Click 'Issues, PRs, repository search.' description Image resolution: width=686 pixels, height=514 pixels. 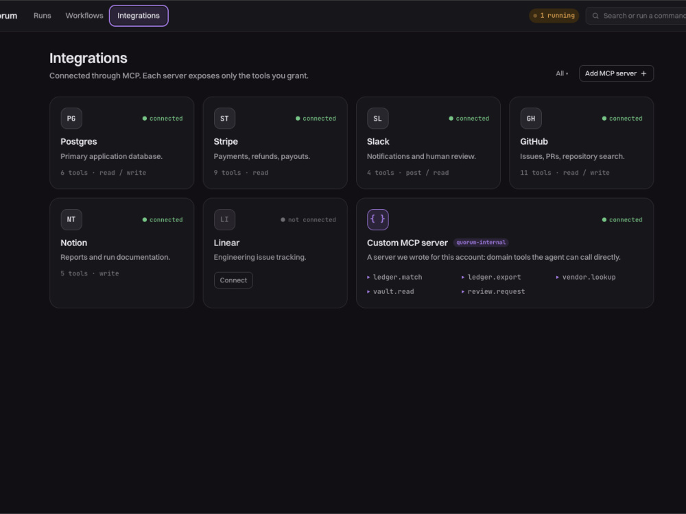coord(572,156)
